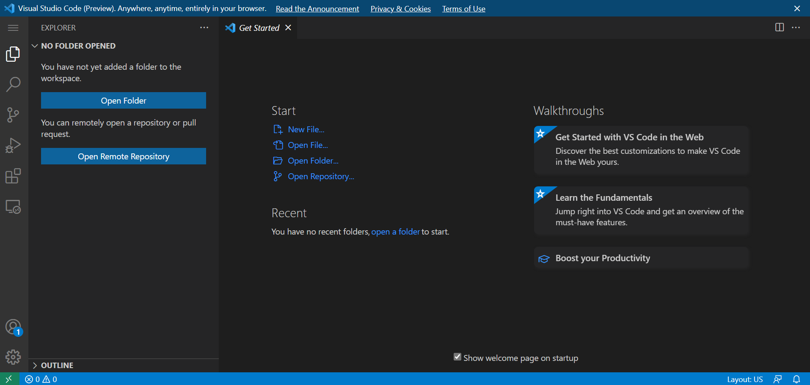Click the remote window indicator in status bar
Image resolution: width=810 pixels, height=385 pixels.
click(x=9, y=379)
